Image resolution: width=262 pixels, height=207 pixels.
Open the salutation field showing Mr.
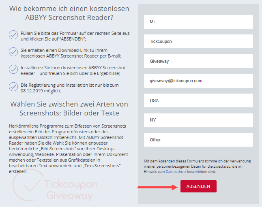198,22
